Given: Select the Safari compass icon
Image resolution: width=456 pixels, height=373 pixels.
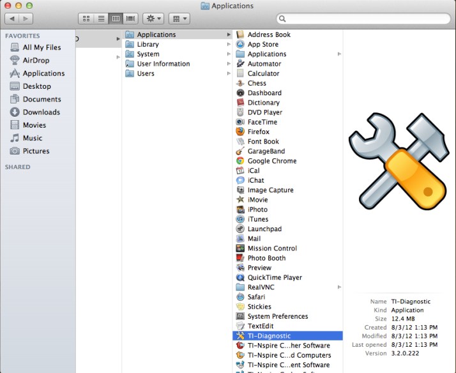Looking at the screenshot, I should pyautogui.click(x=240, y=297).
